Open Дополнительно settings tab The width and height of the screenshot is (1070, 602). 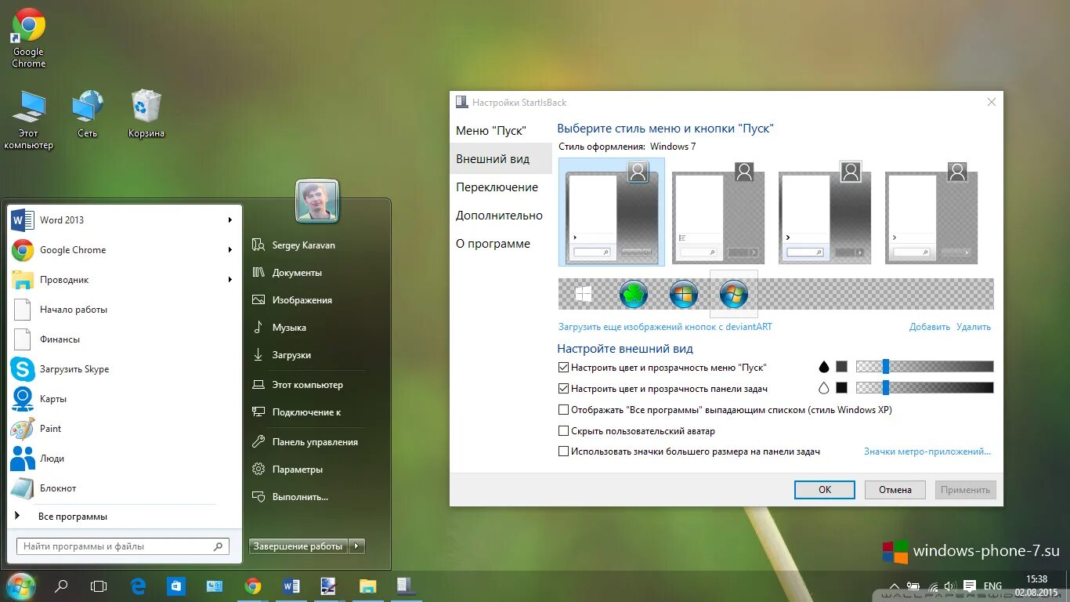click(501, 215)
